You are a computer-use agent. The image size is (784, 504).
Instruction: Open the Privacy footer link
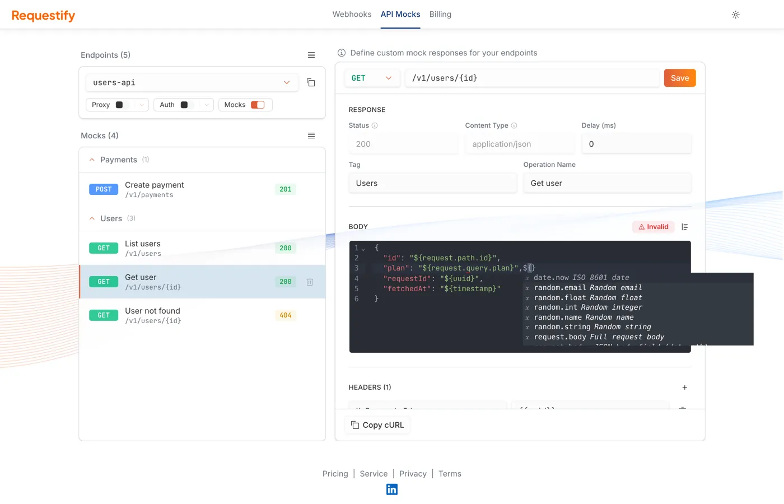pos(413,474)
